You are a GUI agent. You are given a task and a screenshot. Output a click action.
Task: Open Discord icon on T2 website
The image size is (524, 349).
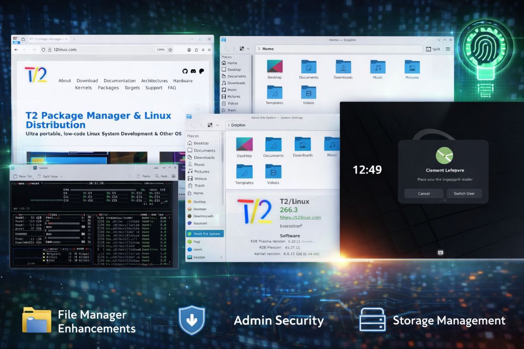tap(193, 71)
